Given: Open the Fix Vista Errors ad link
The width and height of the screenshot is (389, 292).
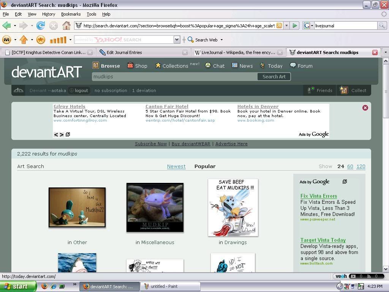Looking at the screenshot, I should point(319,196).
